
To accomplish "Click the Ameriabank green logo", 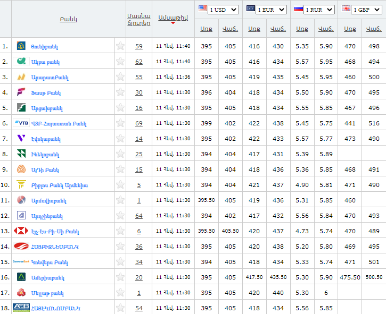I will 21,277.
